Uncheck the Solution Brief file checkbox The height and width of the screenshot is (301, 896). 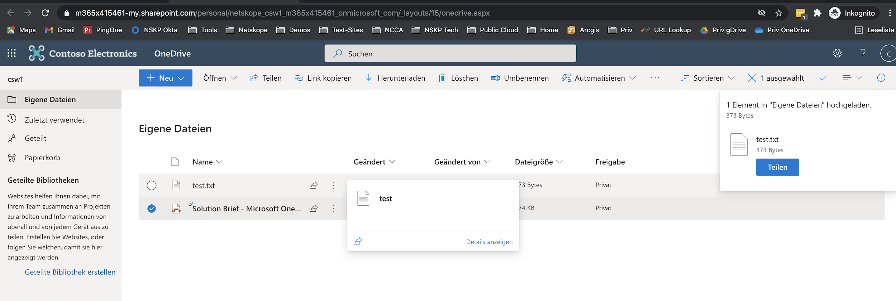[x=152, y=209]
